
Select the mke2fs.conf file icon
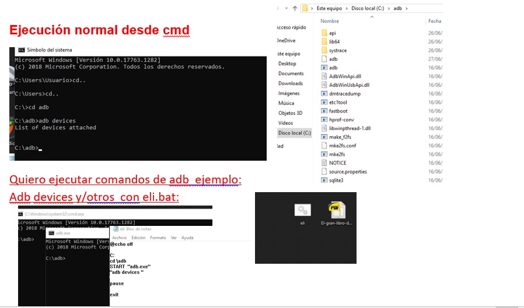(324, 146)
